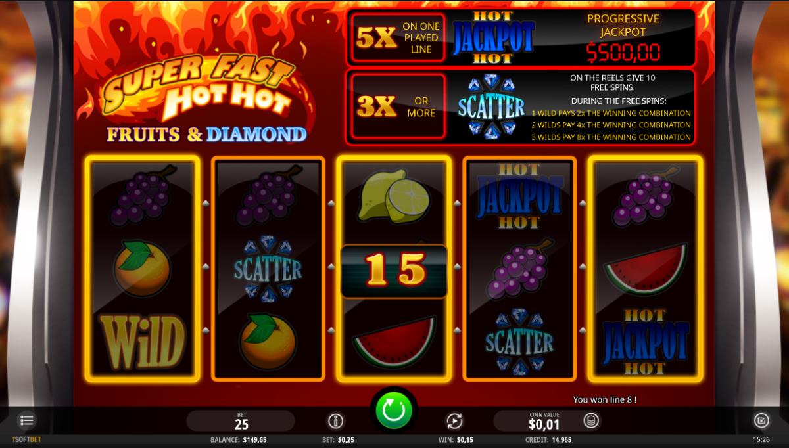Click the coin stack icon
Screen dimensions: 789x448
pyautogui.click(x=590, y=421)
